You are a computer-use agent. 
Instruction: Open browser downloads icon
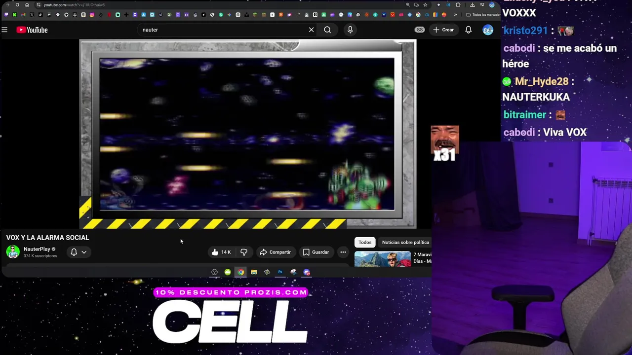tap(473, 5)
